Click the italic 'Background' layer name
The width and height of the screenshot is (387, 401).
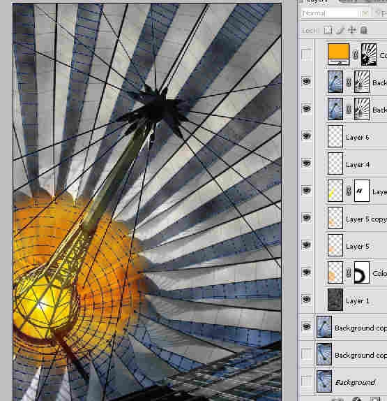click(355, 382)
